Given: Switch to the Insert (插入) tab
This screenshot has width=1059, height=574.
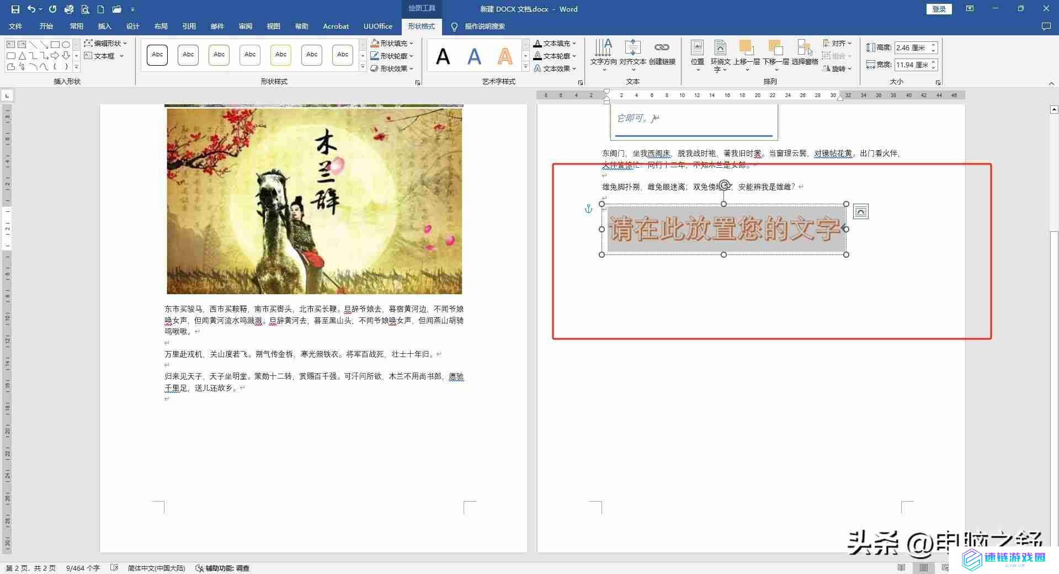Looking at the screenshot, I should tap(104, 26).
